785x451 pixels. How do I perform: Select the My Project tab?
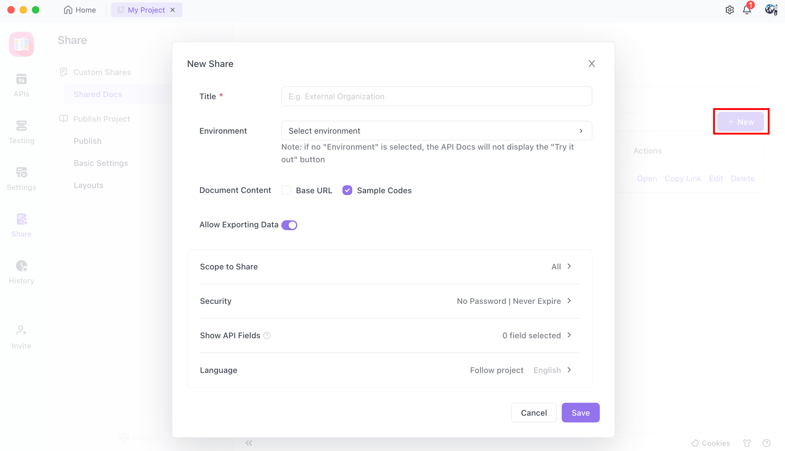coord(146,10)
